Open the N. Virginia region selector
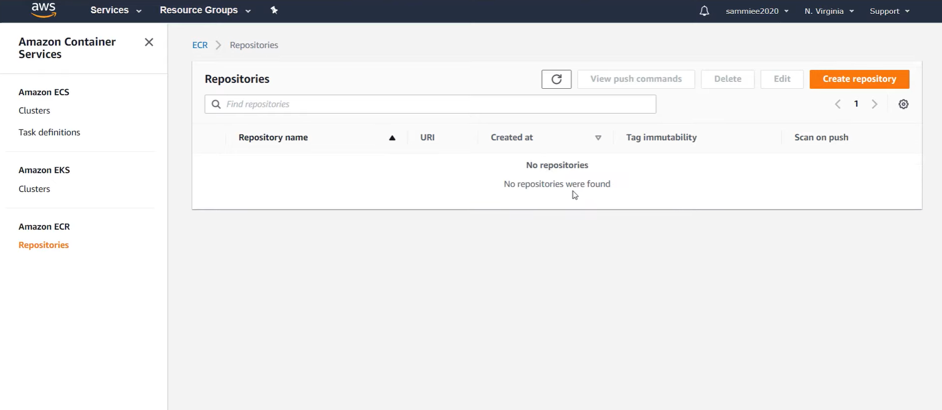Viewport: 942px width, 410px height. (x=829, y=11)
